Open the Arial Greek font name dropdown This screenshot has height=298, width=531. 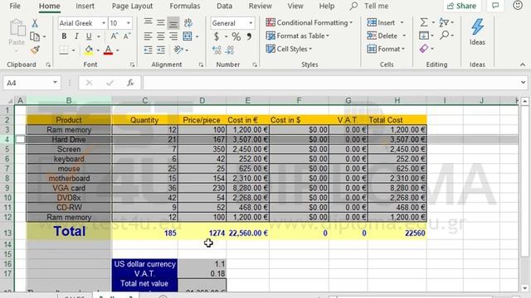(x=104, y=23)
